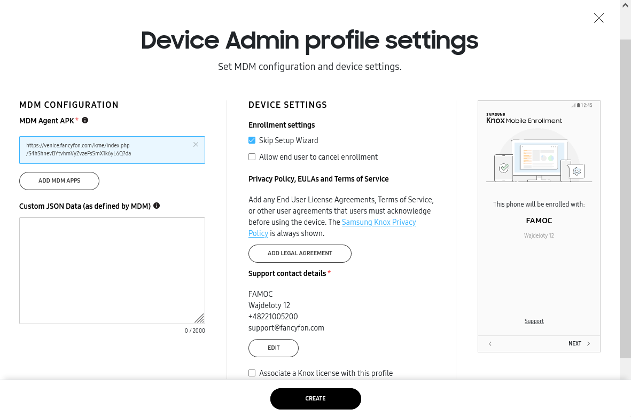
Task: Click the resize grip of JSON text area
Action: pos(200,318)
